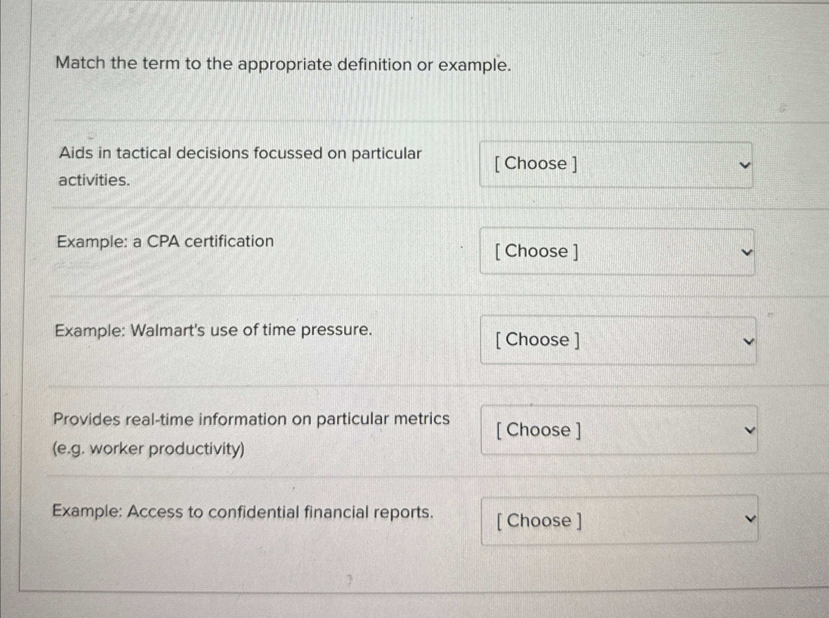
Task: Click the chevron on the Walmart example dropdown
Action: 748,340
